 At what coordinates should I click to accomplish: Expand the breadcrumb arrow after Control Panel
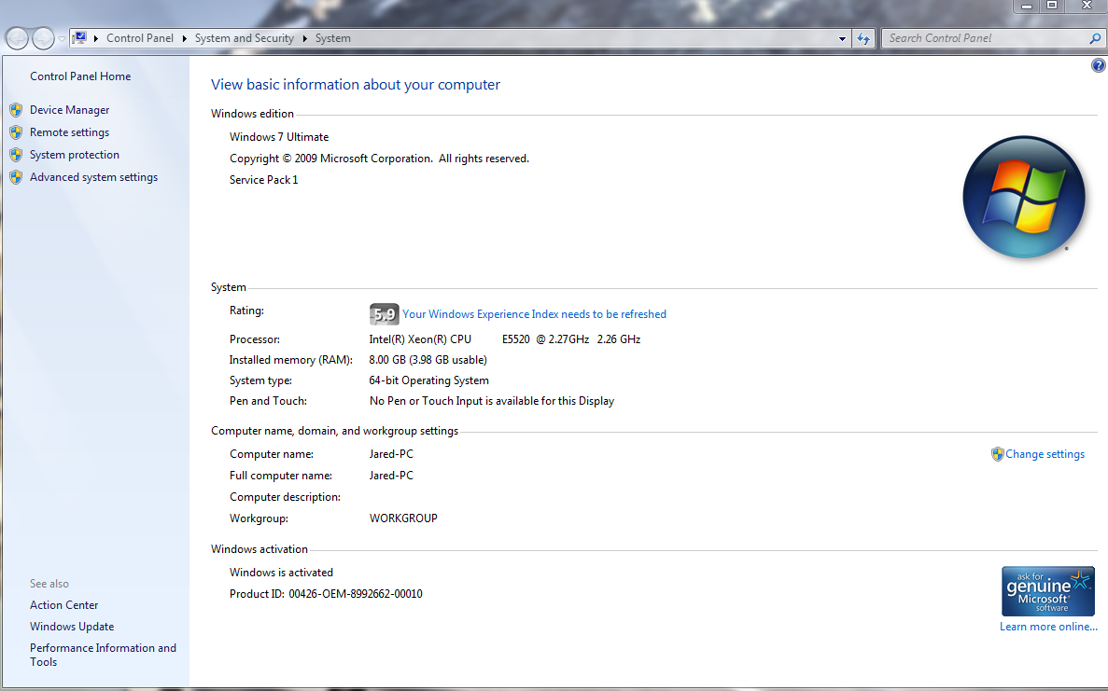[185, 38]
